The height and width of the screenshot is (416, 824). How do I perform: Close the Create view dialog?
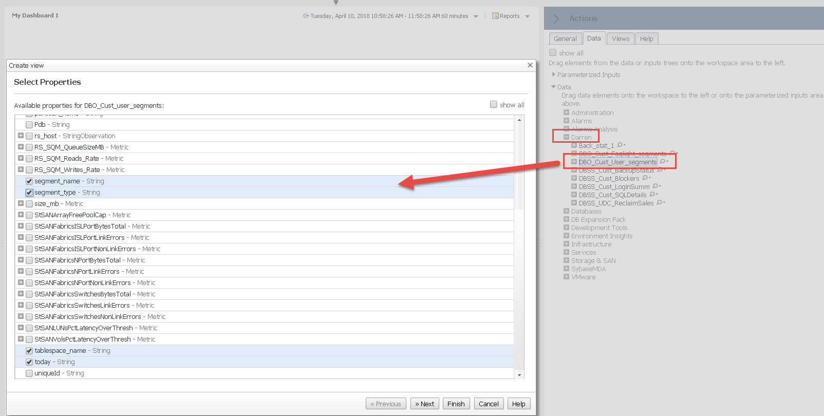tap(530, 65)
